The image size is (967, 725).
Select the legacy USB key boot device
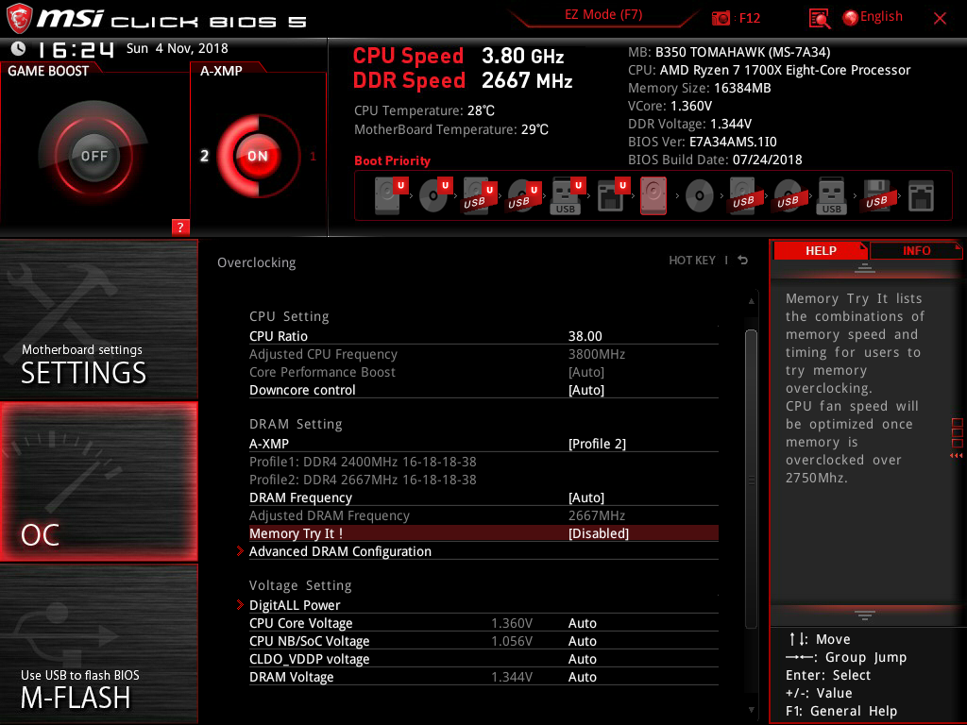[x=831, y=195]
